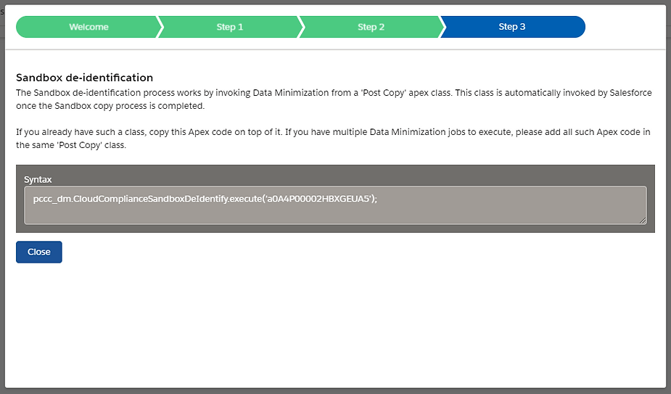Jump to Step 2 stage
The height and width of the screenshot is (394, 671).
click(371, 27)
